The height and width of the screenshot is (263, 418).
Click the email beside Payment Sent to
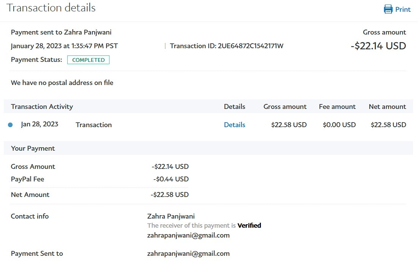(188, 254)
